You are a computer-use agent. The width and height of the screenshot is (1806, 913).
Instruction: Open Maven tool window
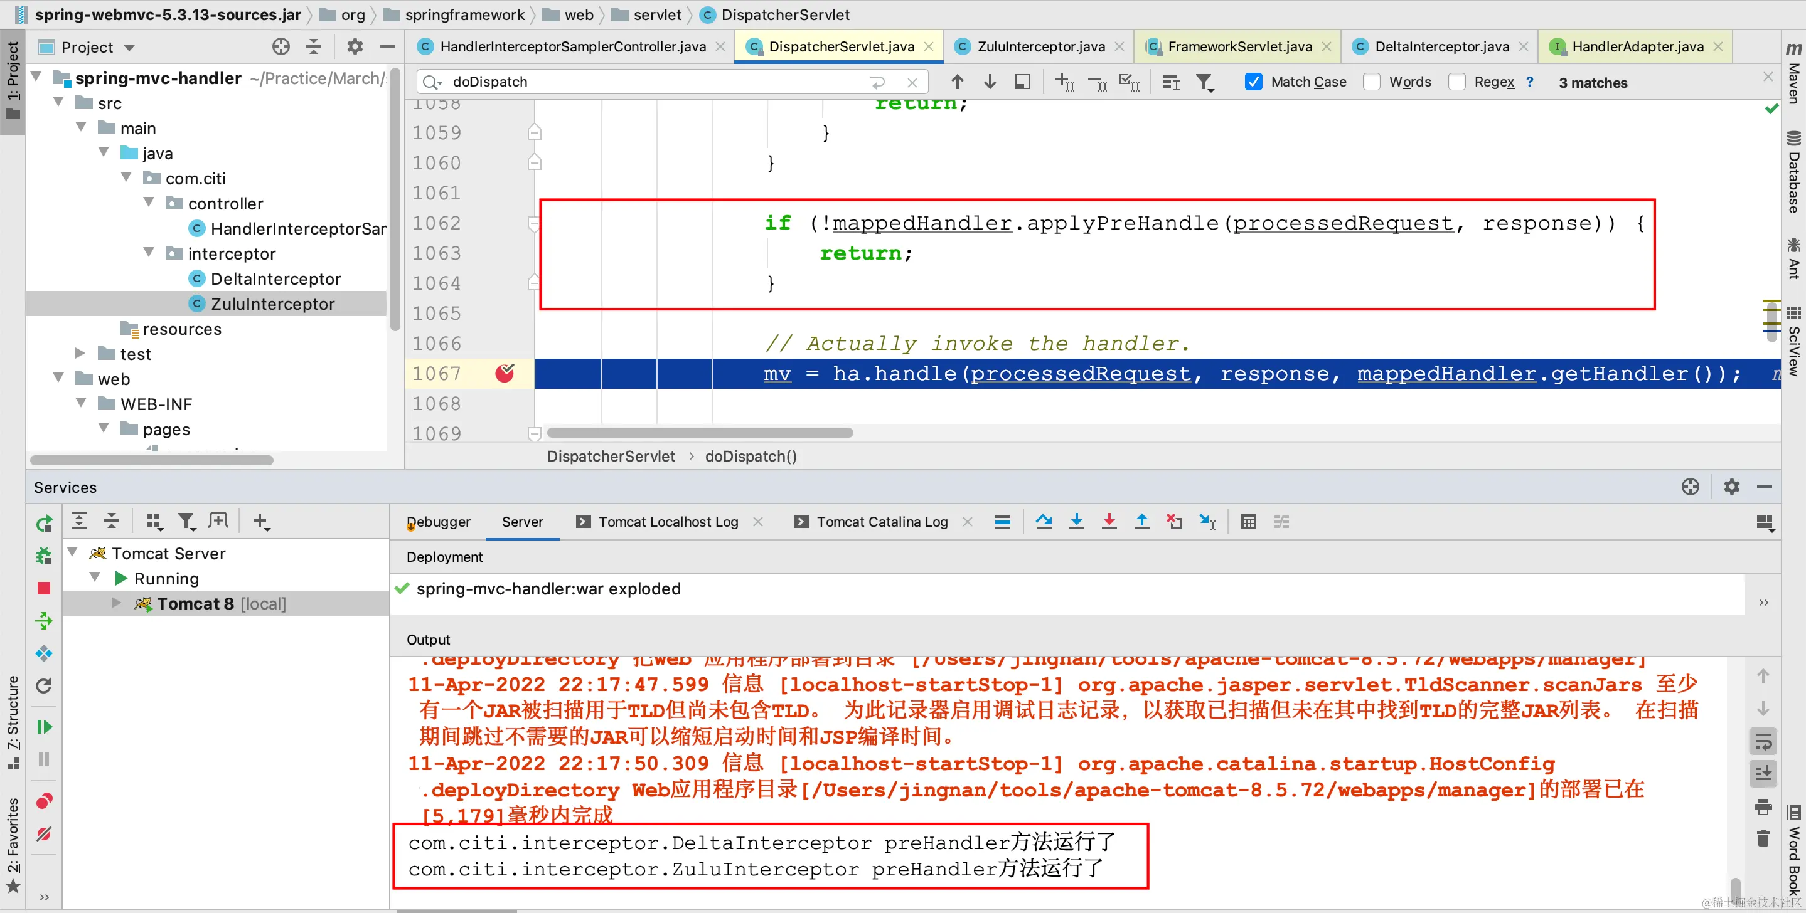point(1793,74)
